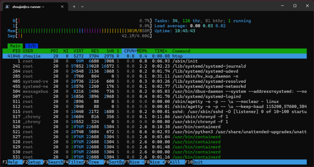The width and height of the screenshot is (314, 167).
Task: Sort processes by the PID column
Action: (x=16, y=51)
